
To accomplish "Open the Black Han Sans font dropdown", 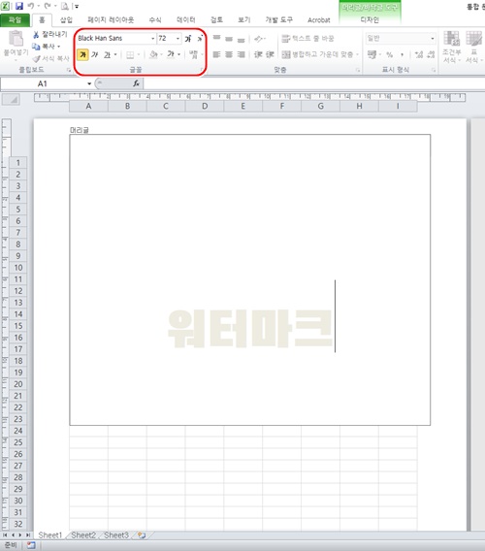I will tap(153, 38).
